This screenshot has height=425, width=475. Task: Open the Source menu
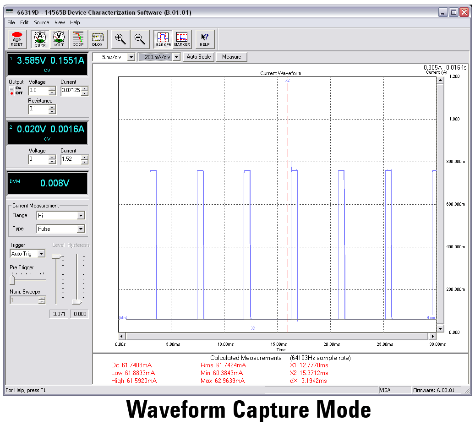click(41, 22)
